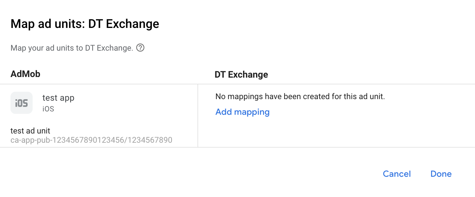Click the AdMob column header
The width and height of the screenshot is (475, 197).
tap(25, 74)
